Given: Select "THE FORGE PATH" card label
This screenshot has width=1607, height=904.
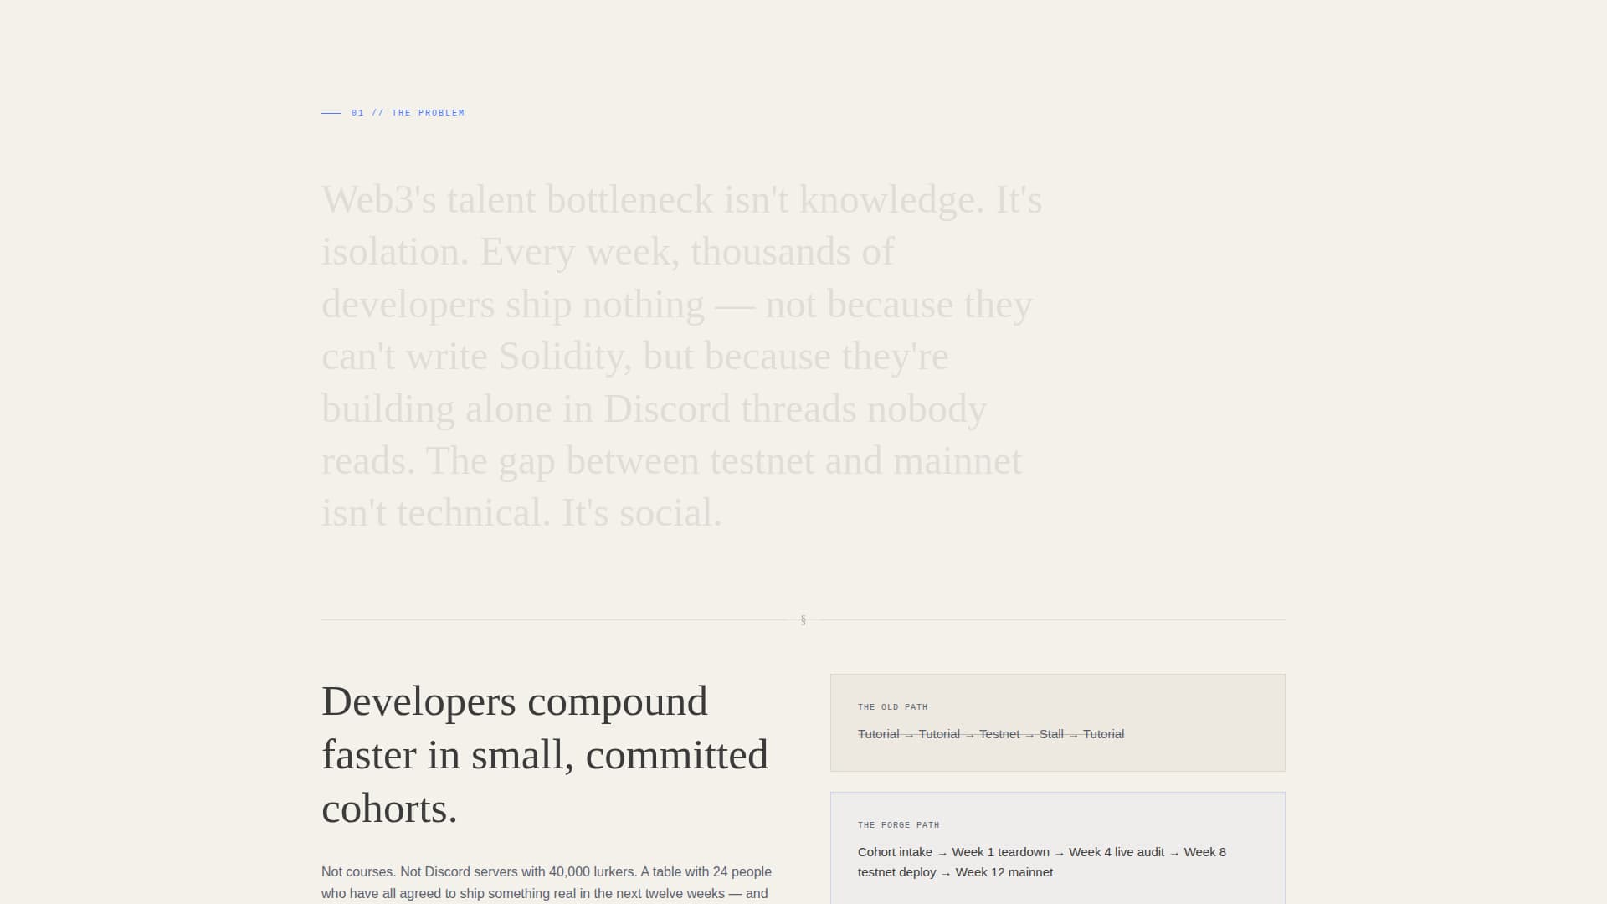Looking at the screenshot, I should point(898,824).
